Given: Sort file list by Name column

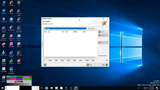Looking at the screenshot, I should [x=45, y=32].
